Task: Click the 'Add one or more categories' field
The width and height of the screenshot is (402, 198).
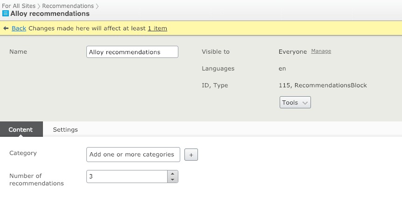Action: [x=133, y=155]
